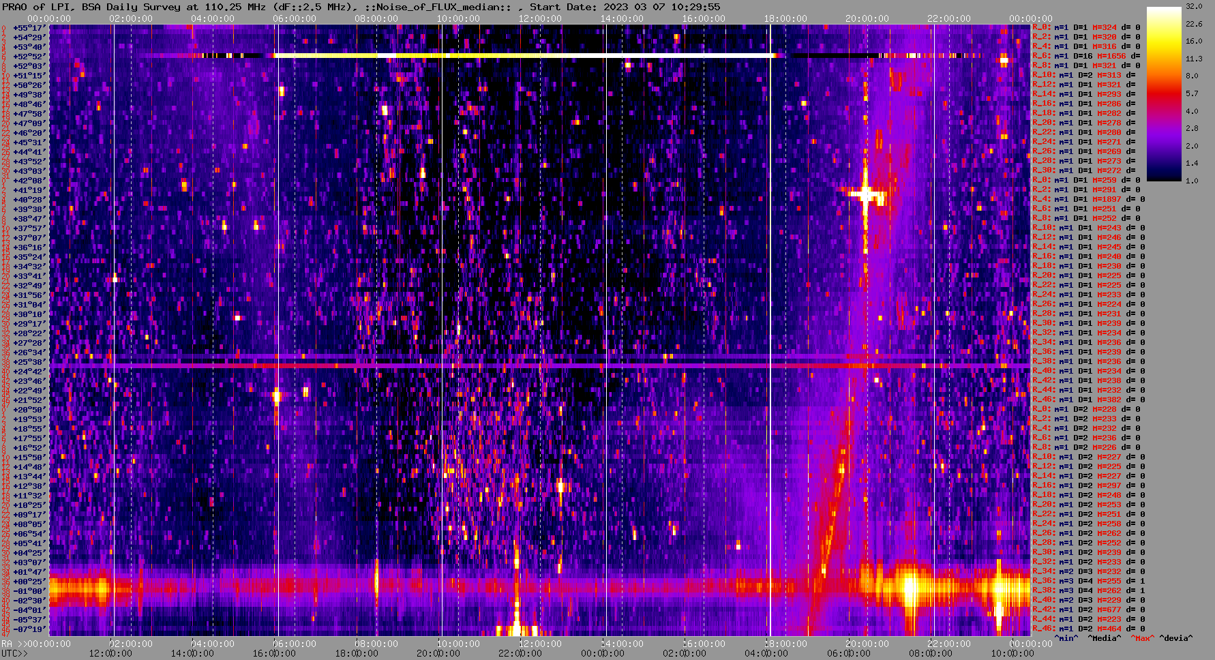Viewport: 1215px width, 660px height.
Task: Select the +01°47' declination label
Action: (29, 572)
